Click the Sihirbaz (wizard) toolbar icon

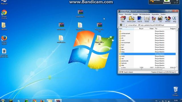tap(168, 19)
